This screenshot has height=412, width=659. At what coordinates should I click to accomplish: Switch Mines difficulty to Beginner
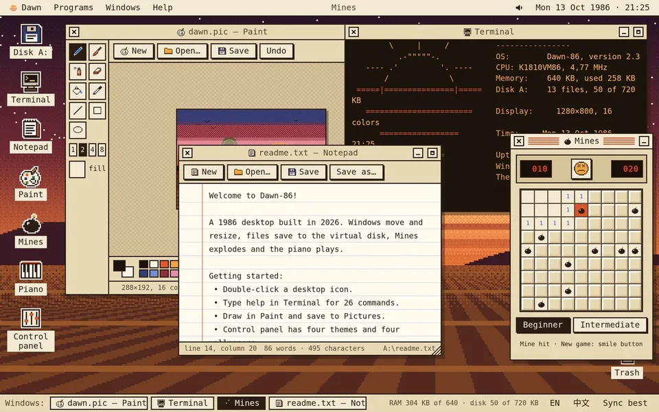tap(542, 325)
